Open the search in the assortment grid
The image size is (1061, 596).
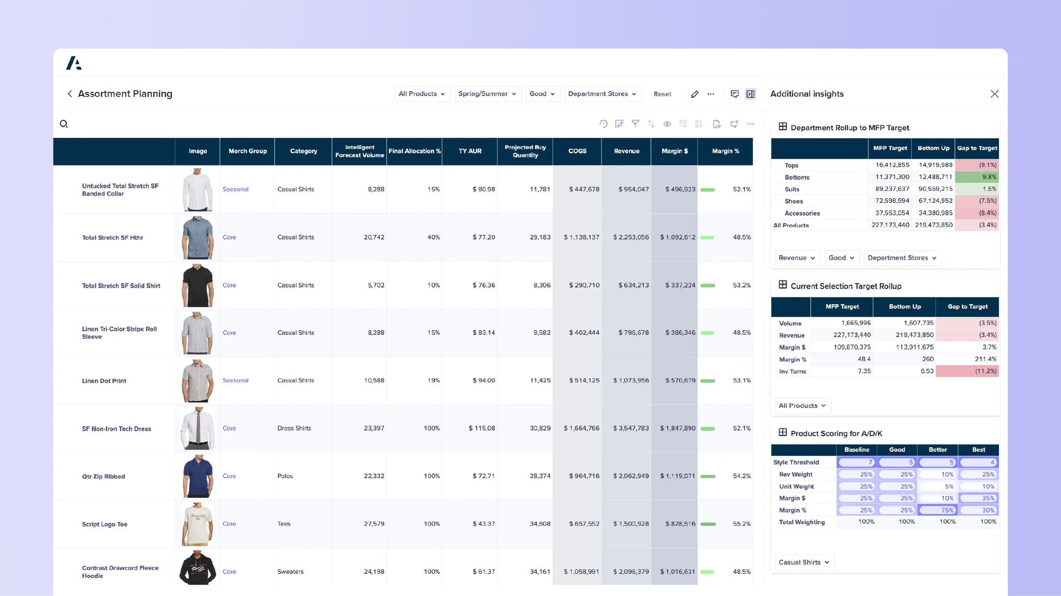click(64, 124)
